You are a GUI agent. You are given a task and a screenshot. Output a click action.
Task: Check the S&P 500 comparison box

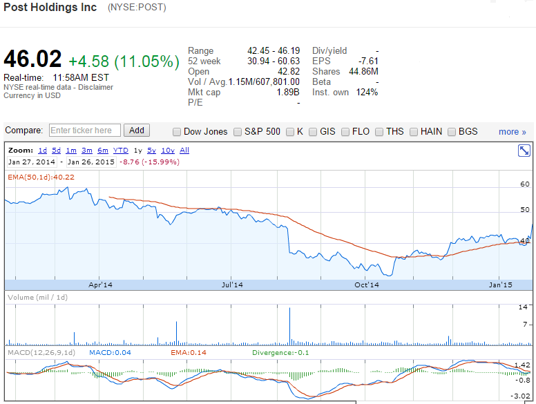(x=238, y=132)
